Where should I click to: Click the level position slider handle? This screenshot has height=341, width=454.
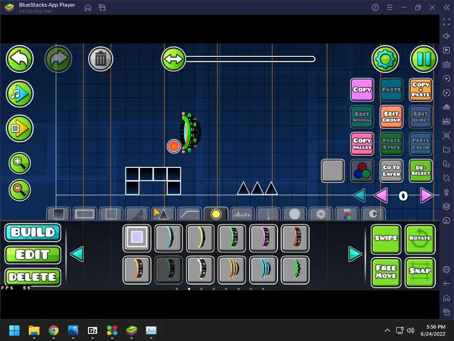(x=173, y=59)
